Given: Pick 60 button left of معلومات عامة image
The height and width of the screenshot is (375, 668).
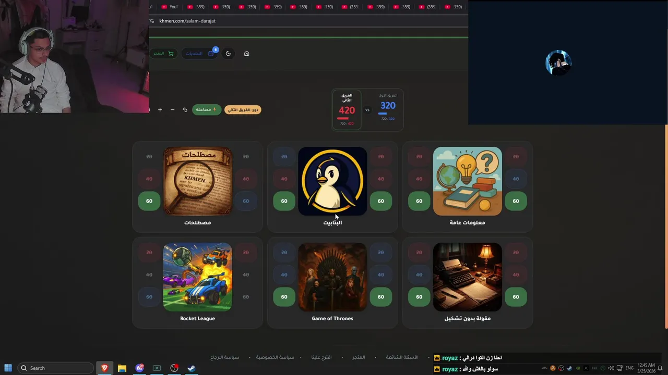Looking at the screenshot, I should (x=419, y=201).
